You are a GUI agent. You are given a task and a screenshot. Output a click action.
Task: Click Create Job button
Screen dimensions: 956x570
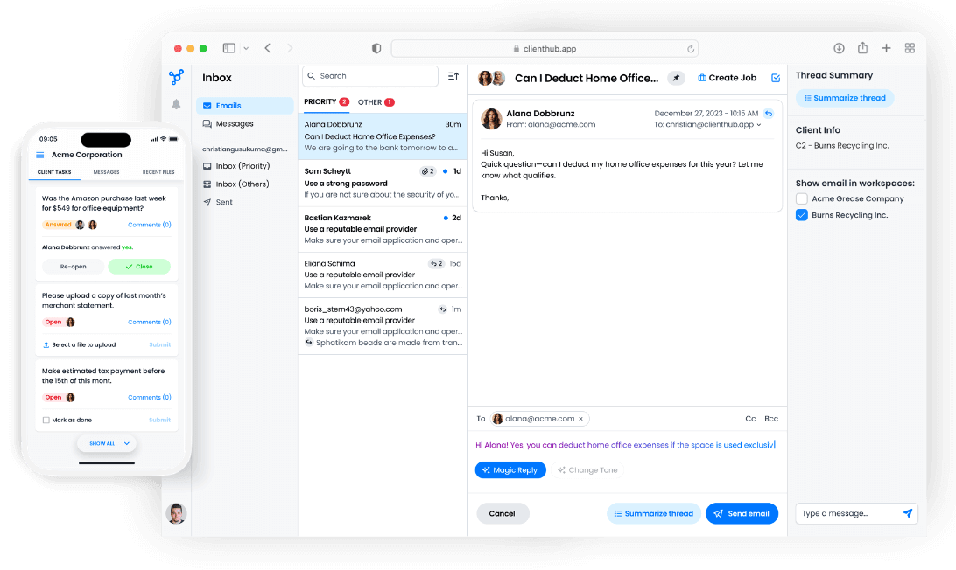click(x=727, y=78)
